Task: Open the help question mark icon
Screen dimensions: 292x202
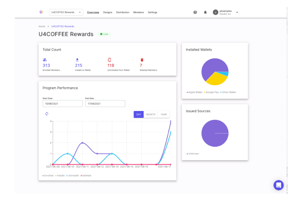Action: 195,12
